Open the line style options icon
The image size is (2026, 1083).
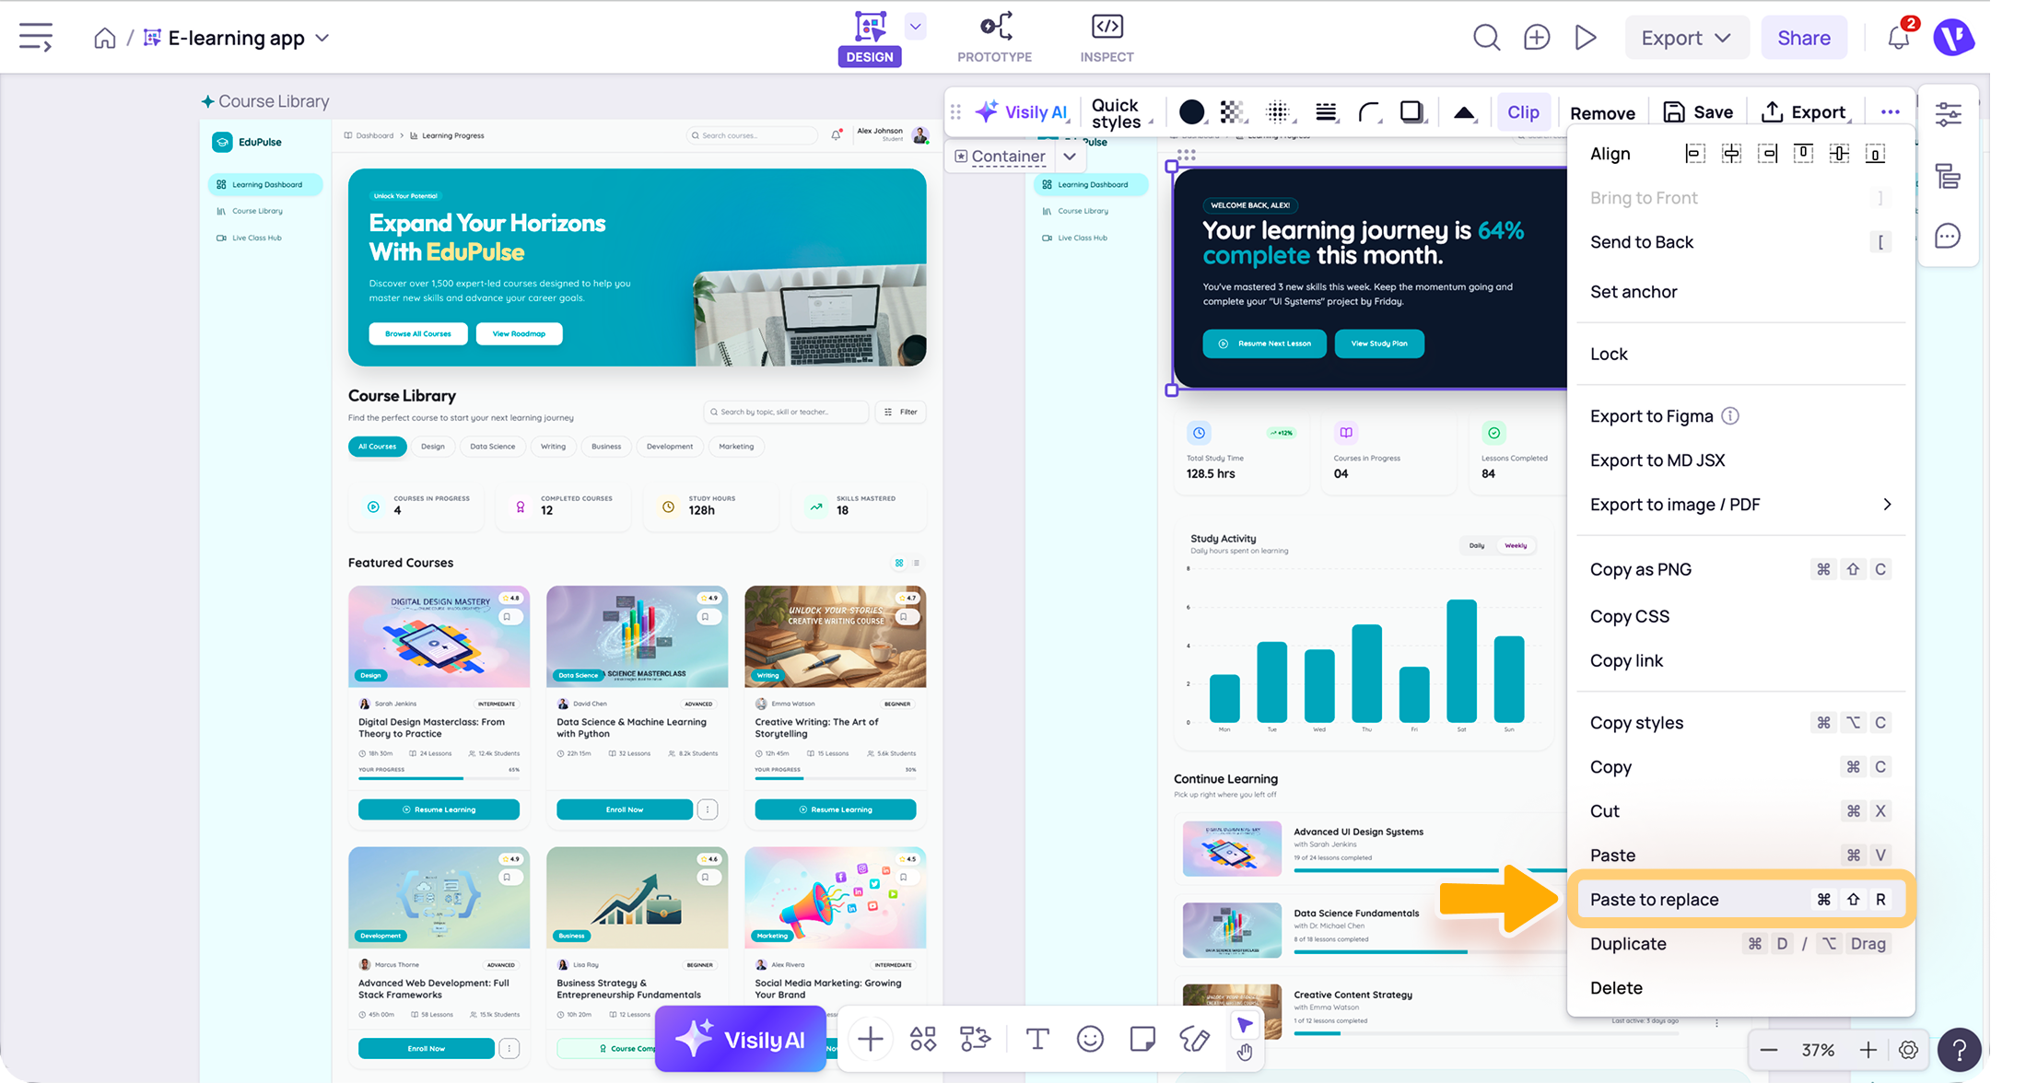click(x=1326, y=112)
